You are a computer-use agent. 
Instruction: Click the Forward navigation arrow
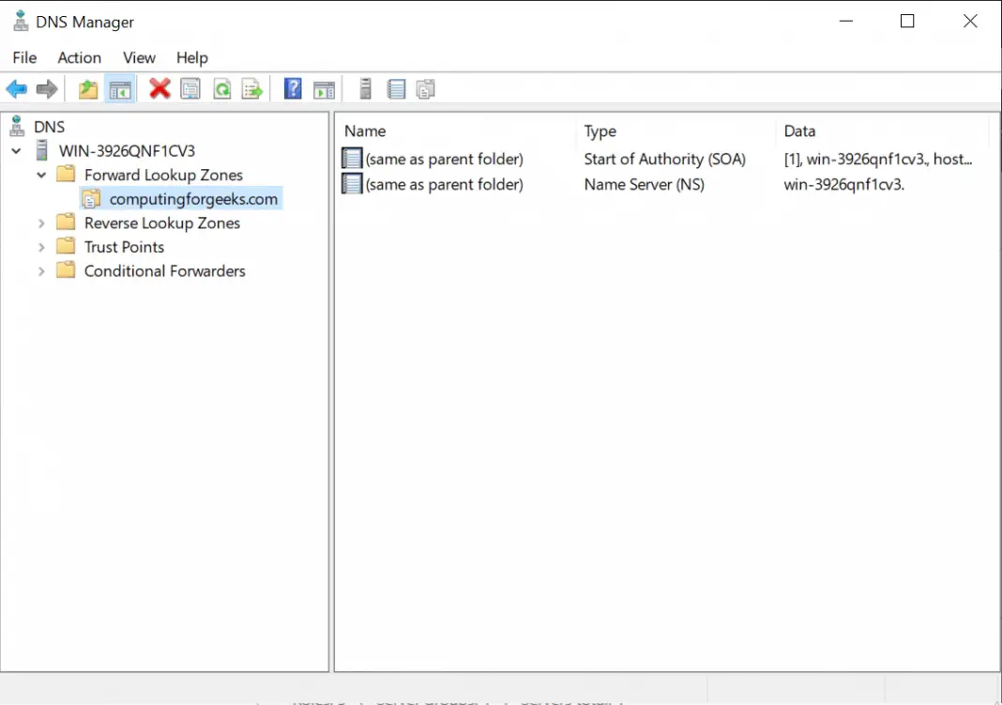[x=45, y=88]
